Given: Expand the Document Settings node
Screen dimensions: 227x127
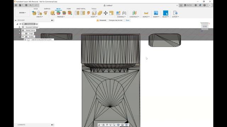Looking at the screenshot, I should (x=20, y=27).
